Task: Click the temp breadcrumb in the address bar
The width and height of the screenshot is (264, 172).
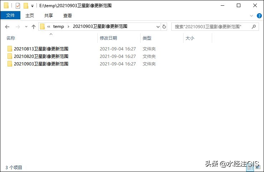Action: [x=58, y=26]
